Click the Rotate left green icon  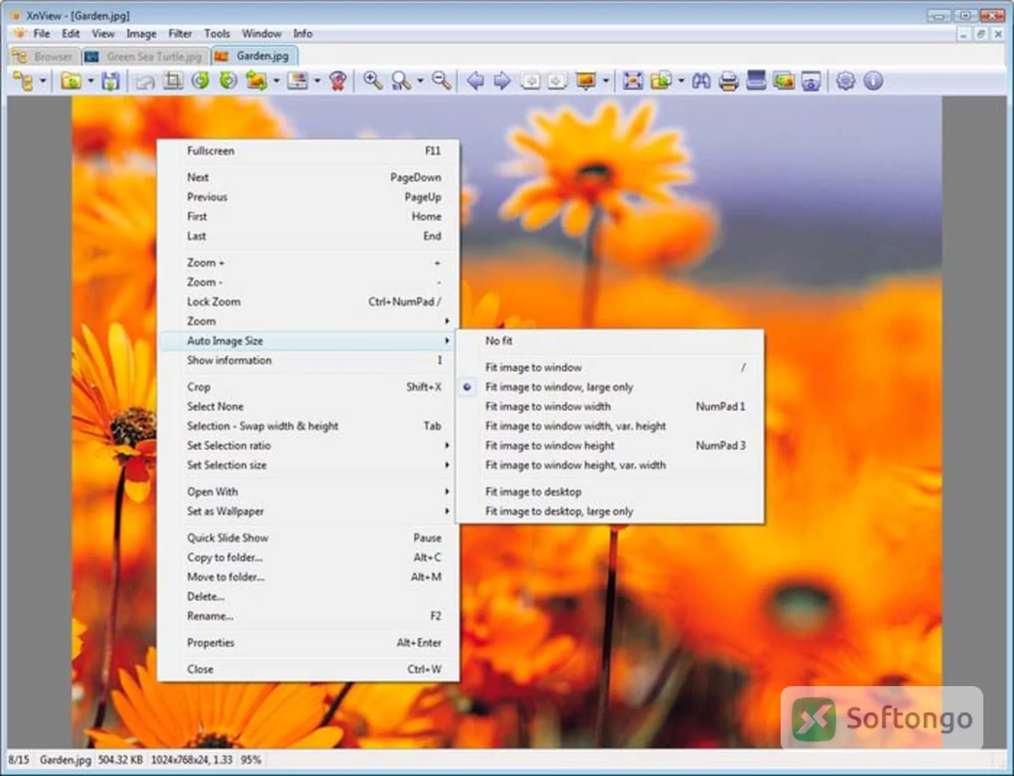[200, 81]
